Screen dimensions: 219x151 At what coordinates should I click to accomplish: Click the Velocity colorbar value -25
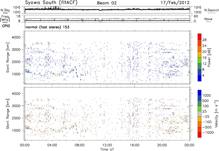(x=206, y=117)
